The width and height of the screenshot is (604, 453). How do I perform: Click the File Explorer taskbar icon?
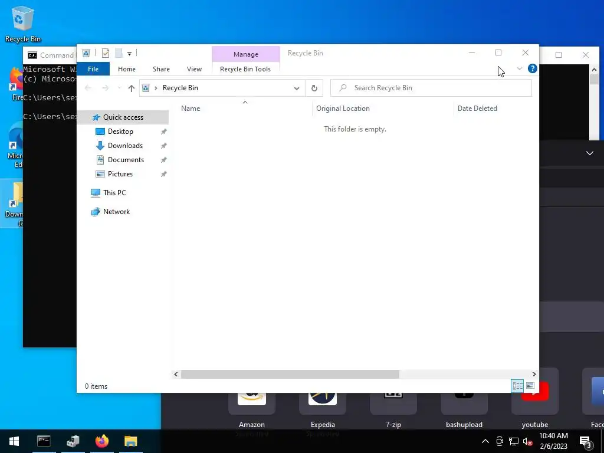tap(130, 441)
